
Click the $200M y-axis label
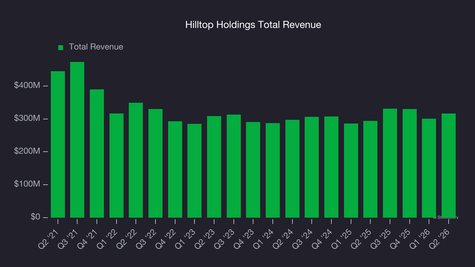coord(27,151)
